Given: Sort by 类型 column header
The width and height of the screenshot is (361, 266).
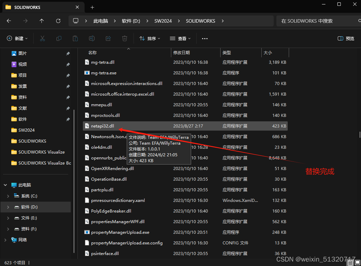Looking at the screenshot, I should click(241, 52).
